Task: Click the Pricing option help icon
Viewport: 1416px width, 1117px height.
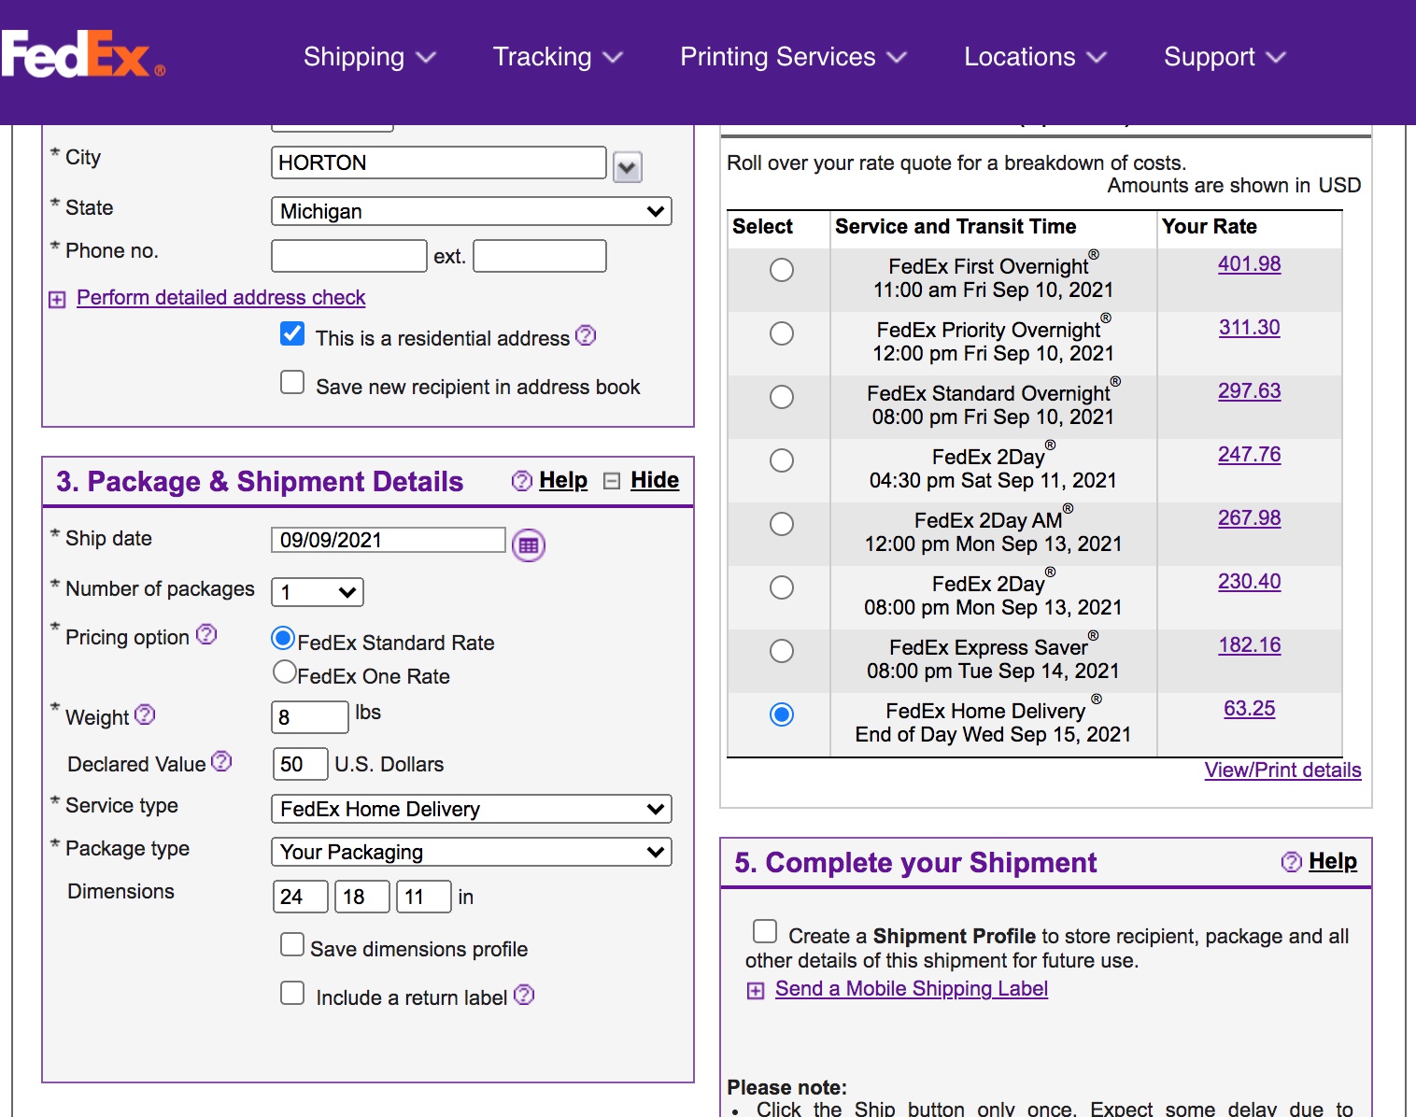Action: coord(206,635)
